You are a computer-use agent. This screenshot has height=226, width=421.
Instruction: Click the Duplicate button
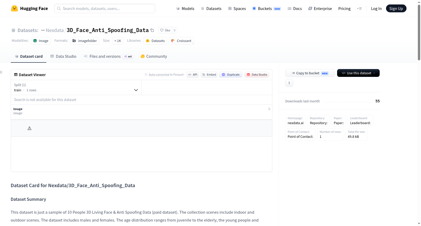(x=231, y=75)
